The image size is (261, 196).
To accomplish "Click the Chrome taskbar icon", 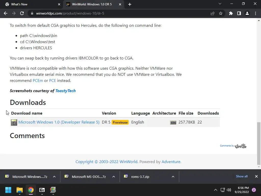I will [x=31, y=190].
